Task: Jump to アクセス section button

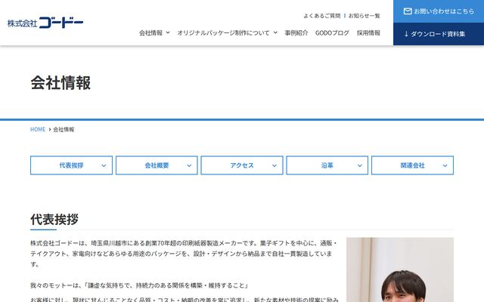Action: point(242,165)
